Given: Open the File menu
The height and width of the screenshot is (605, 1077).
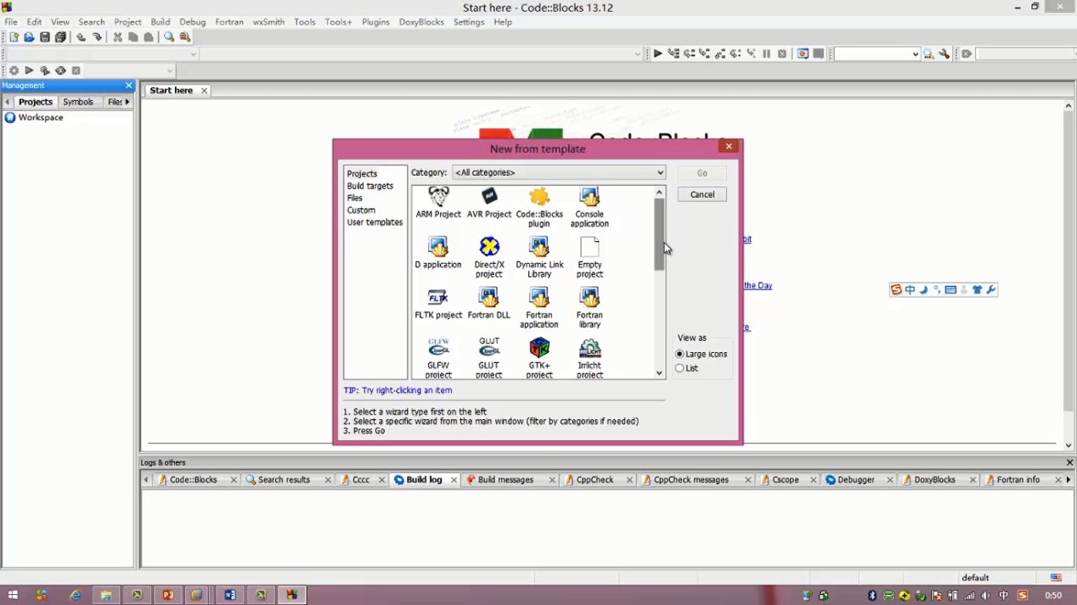Looking at the screenshot, I should (11, 22).
